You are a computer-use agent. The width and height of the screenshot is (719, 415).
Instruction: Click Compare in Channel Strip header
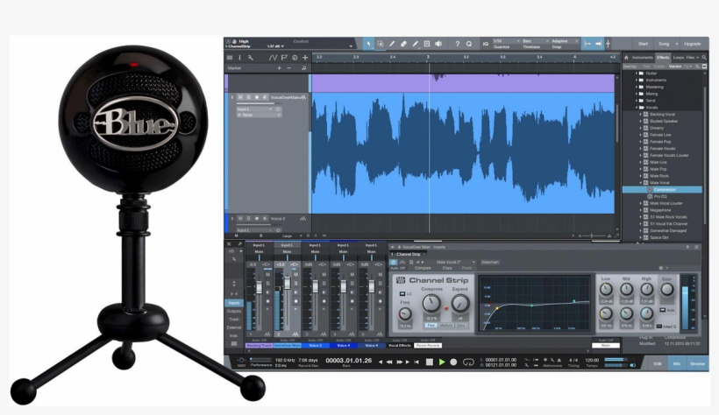[x=423, y=268]
